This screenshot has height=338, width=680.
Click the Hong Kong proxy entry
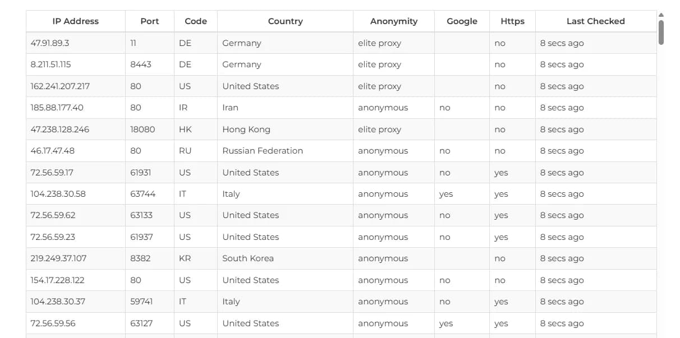246,129
